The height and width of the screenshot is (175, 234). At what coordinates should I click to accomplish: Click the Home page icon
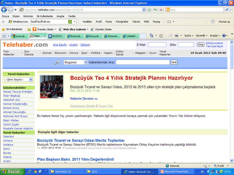(x=152, y=36)
